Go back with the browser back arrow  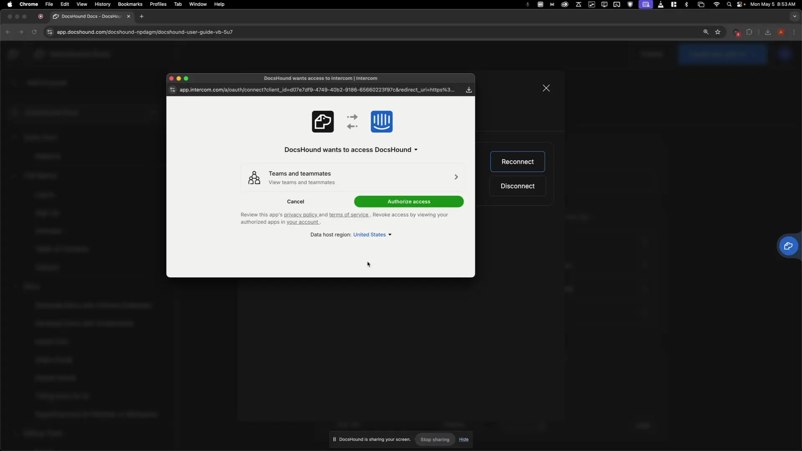8,32
